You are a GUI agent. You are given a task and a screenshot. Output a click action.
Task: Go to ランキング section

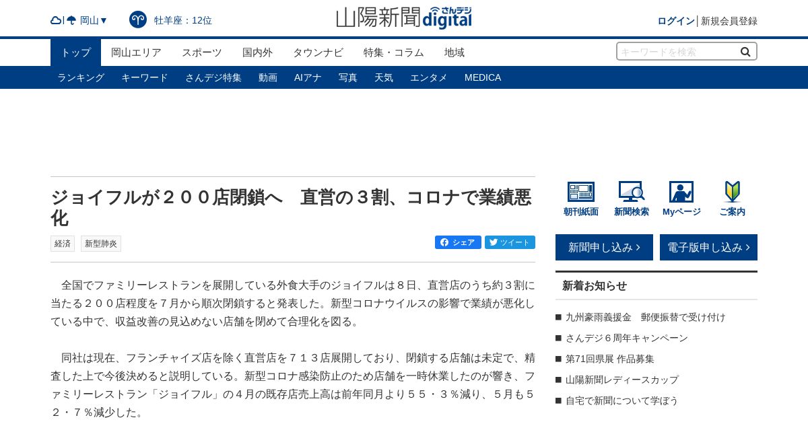(x=81, y=77)
